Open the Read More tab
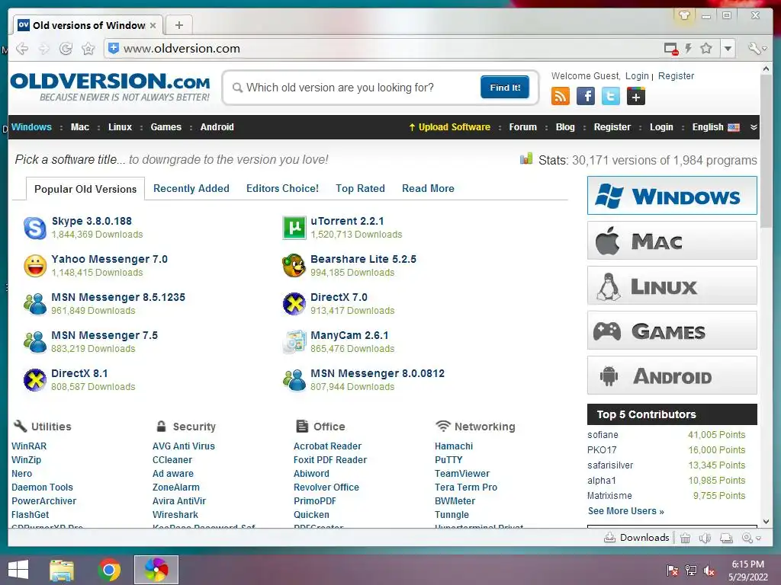The image size is (781, 585). tap(429, 189)
